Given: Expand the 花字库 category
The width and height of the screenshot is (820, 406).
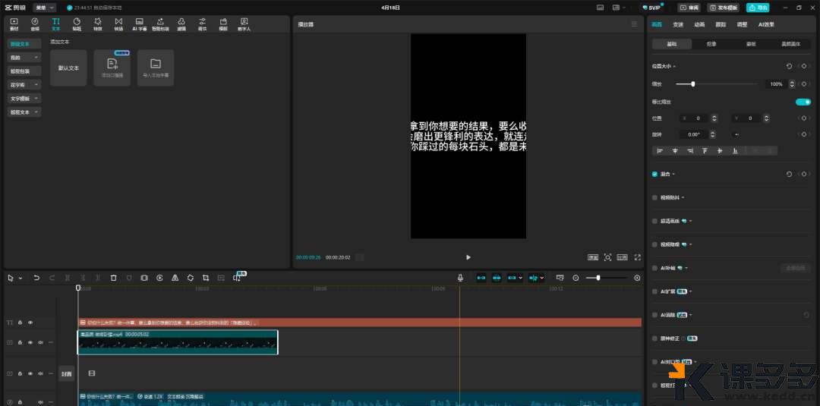Looking at the screenshot, I should [x=24, y=85].
